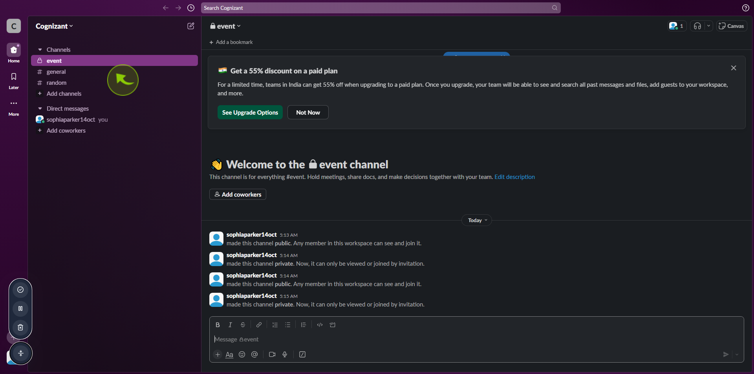Image resolution: width=754 pixels, height=374 pixels.
Task: Collapse the Direct messages section
Action: [40, 109]
